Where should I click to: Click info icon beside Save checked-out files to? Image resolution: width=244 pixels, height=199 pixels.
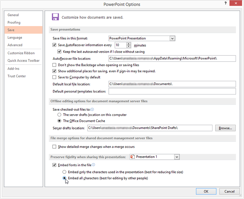coord(92,109)
